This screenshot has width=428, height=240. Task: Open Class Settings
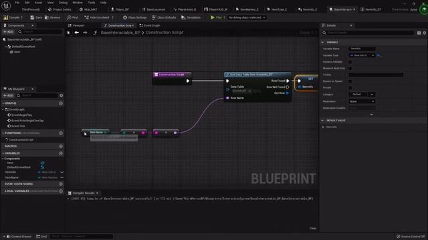point(135,17)
